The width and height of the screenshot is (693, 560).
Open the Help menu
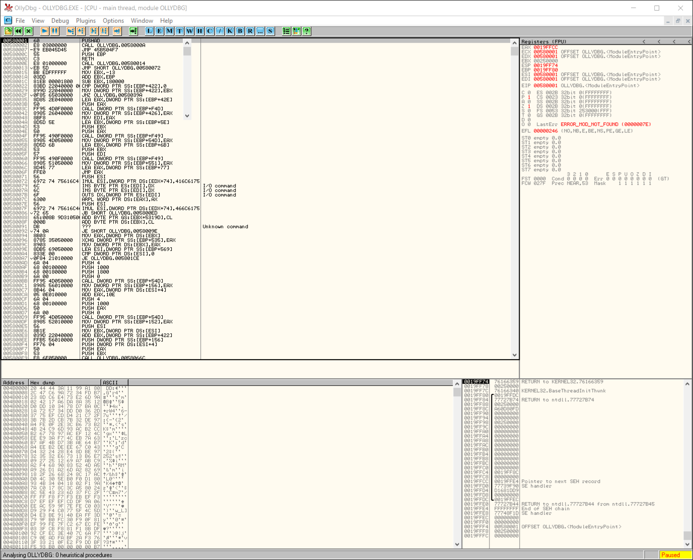click(x=166, y=21)
